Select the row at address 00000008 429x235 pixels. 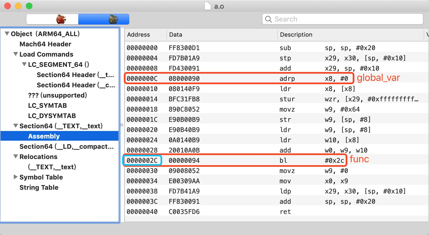coord(277,68)
